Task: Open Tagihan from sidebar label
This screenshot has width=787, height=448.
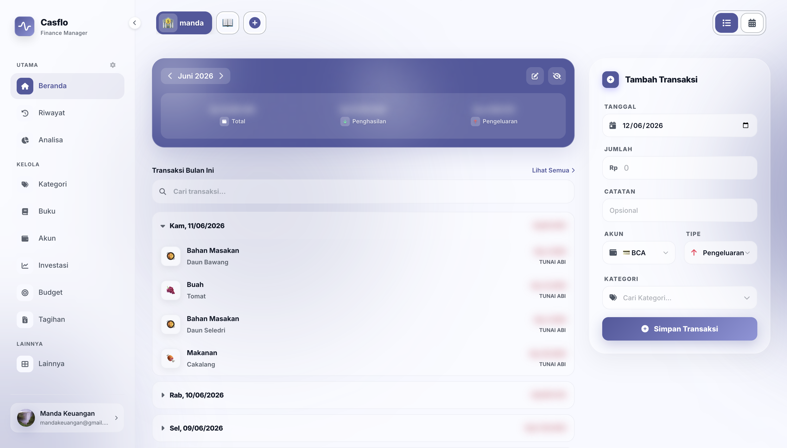Action: [x=52, y=320]
